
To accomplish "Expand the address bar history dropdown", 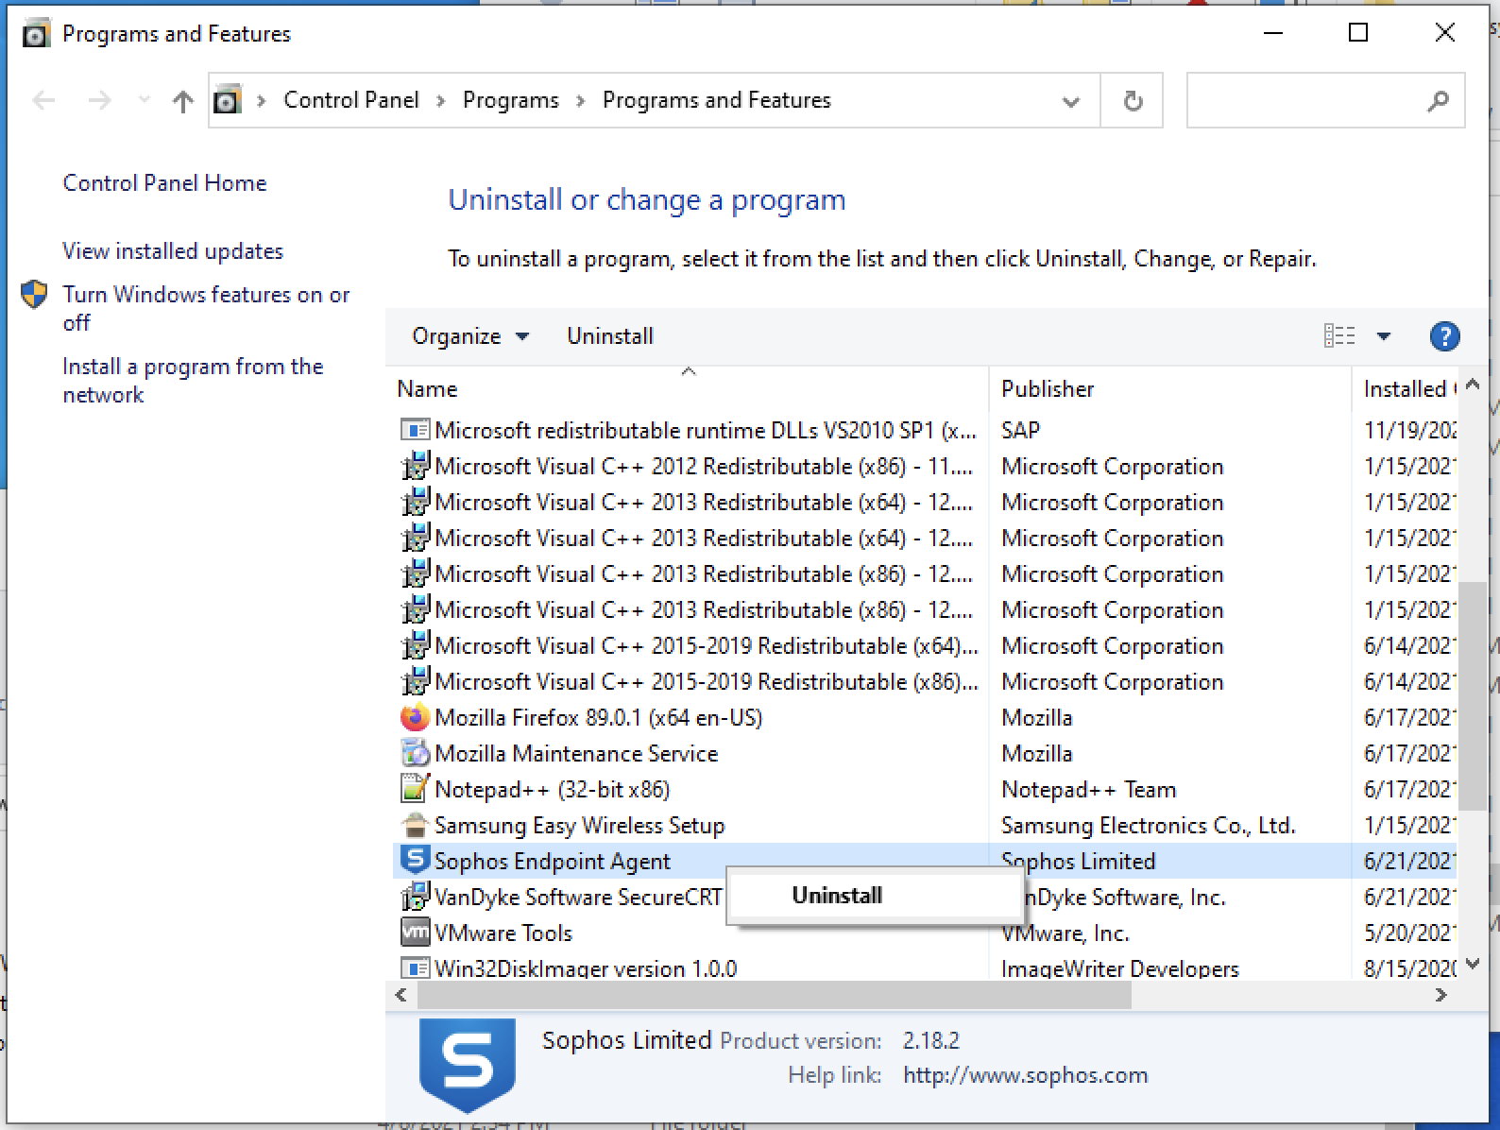I will click(x=1070, y=101).
